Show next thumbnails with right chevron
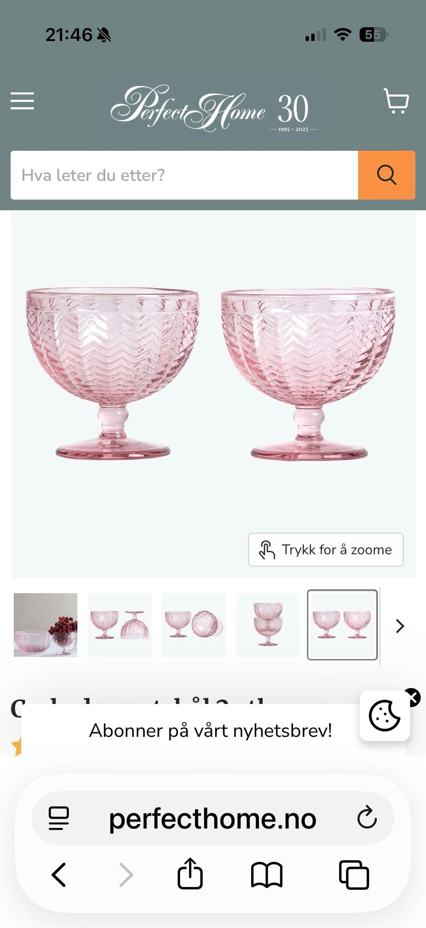The width and height of the screenshot is (426, 928). coord(400,626)
